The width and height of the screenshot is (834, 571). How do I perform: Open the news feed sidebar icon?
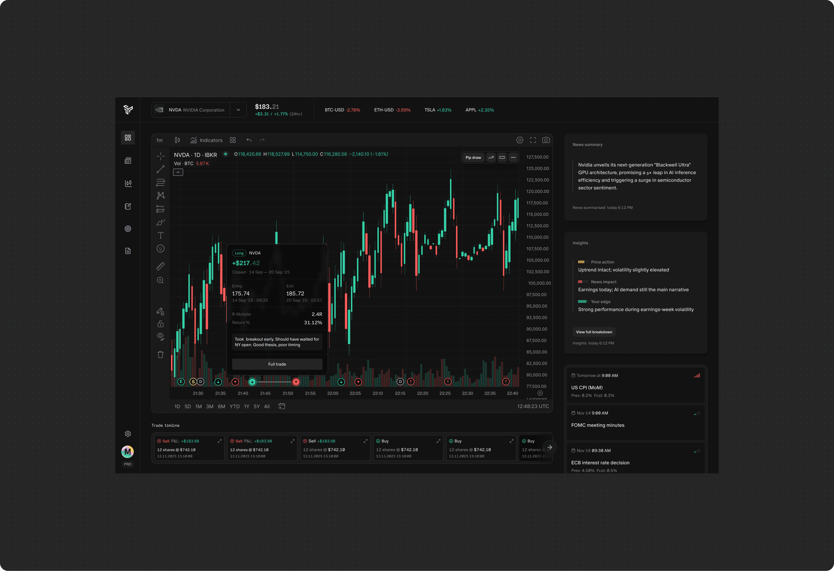pos(128,161)
